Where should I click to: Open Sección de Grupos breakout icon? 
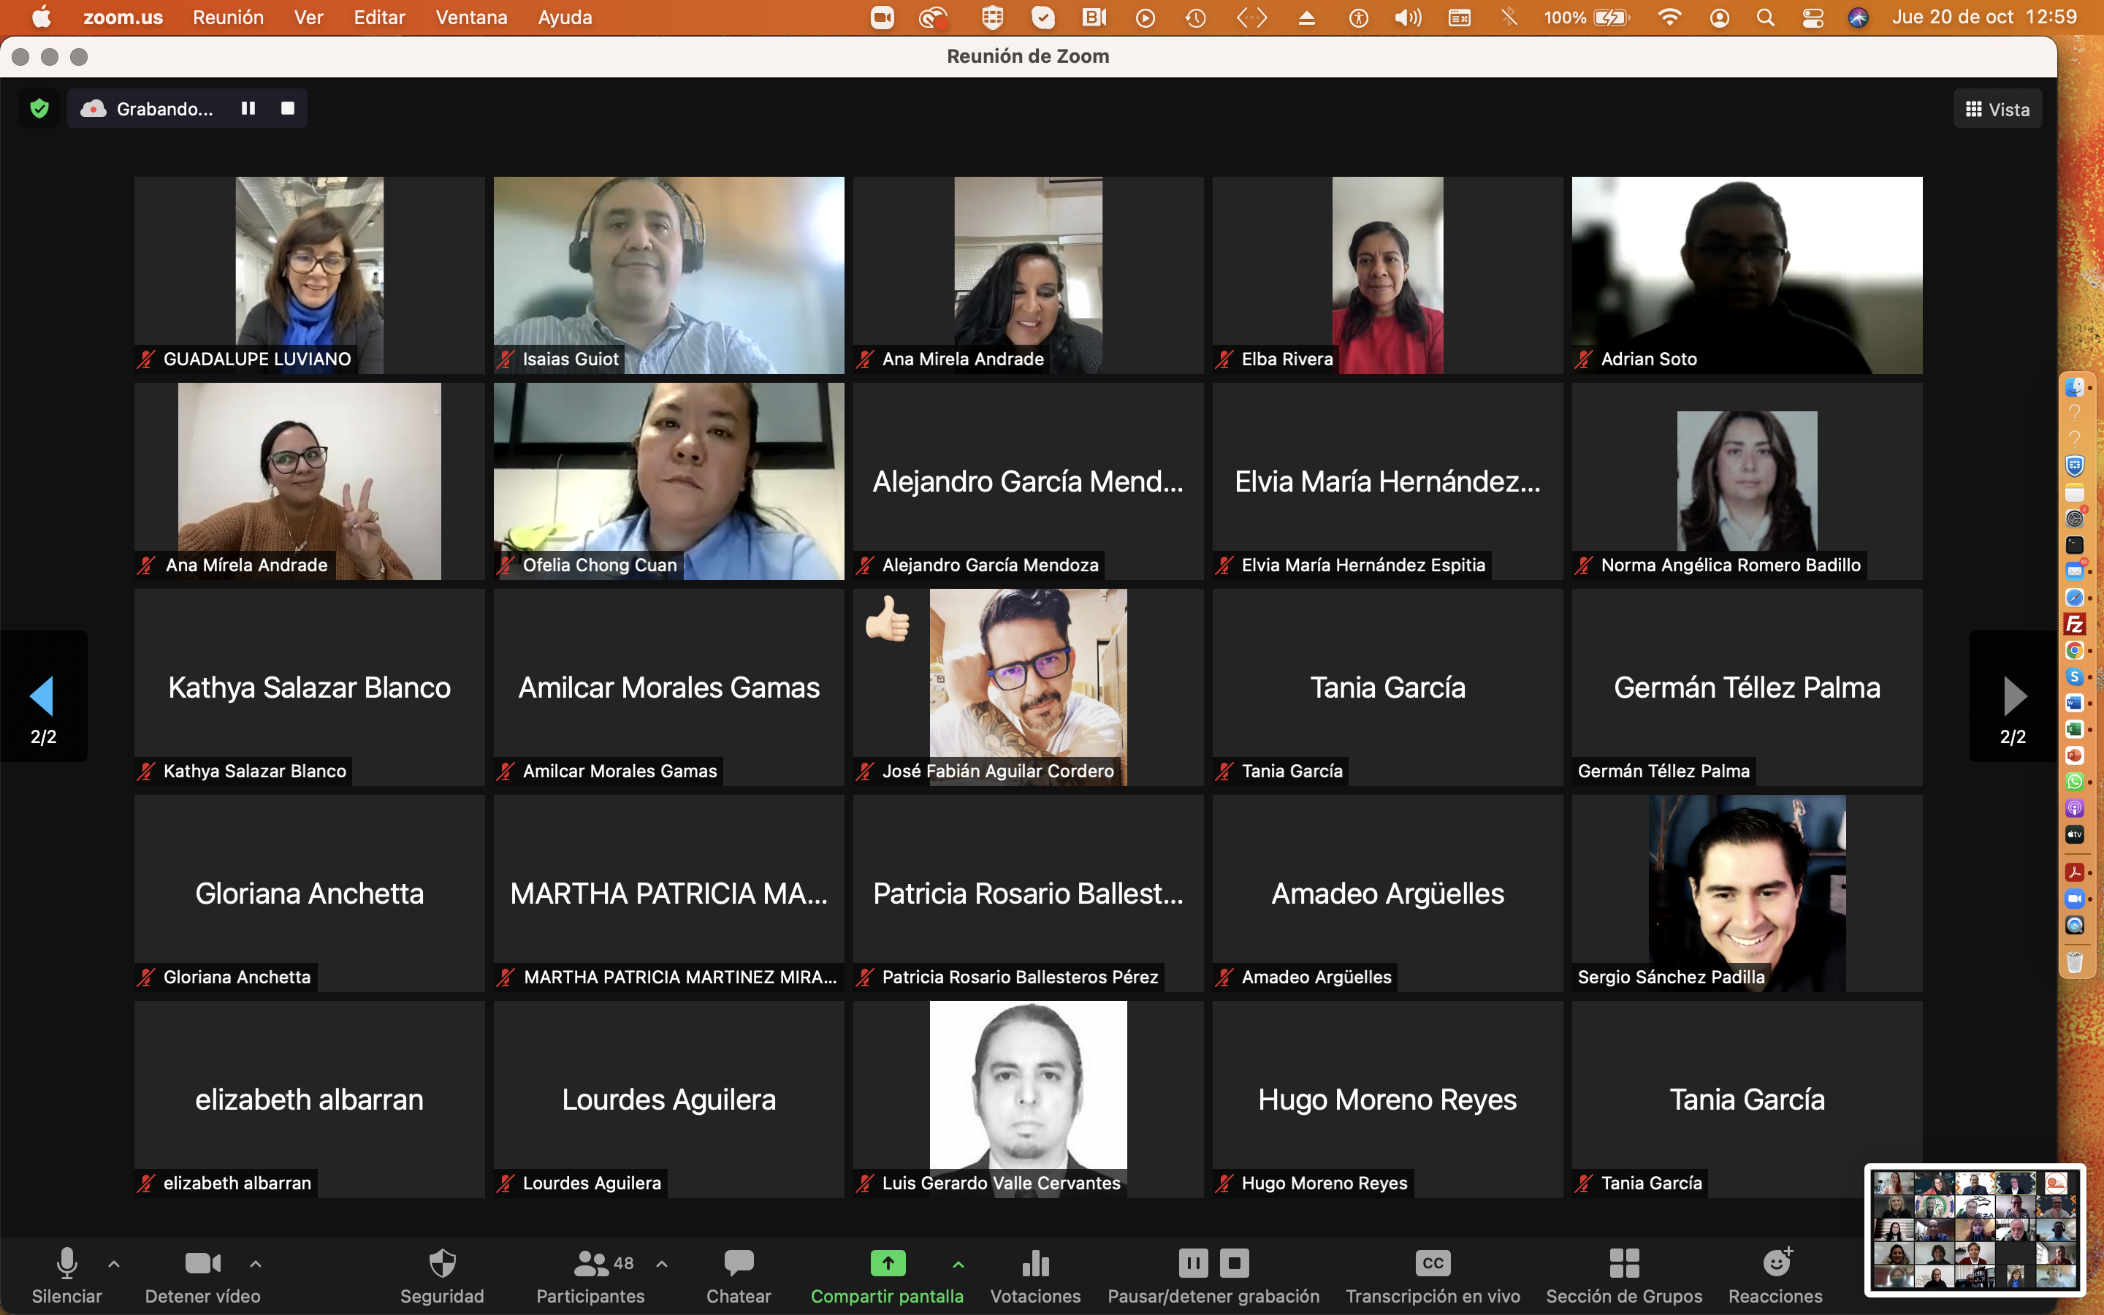(x=1623, y=1263)
